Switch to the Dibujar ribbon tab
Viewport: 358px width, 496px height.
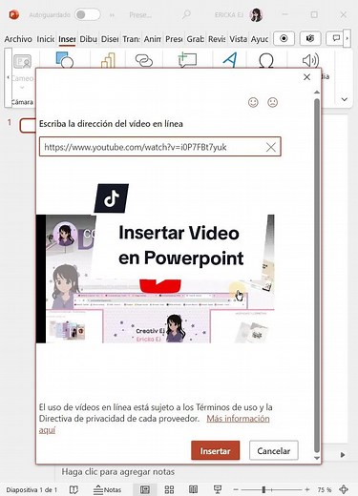coord(88,39)
